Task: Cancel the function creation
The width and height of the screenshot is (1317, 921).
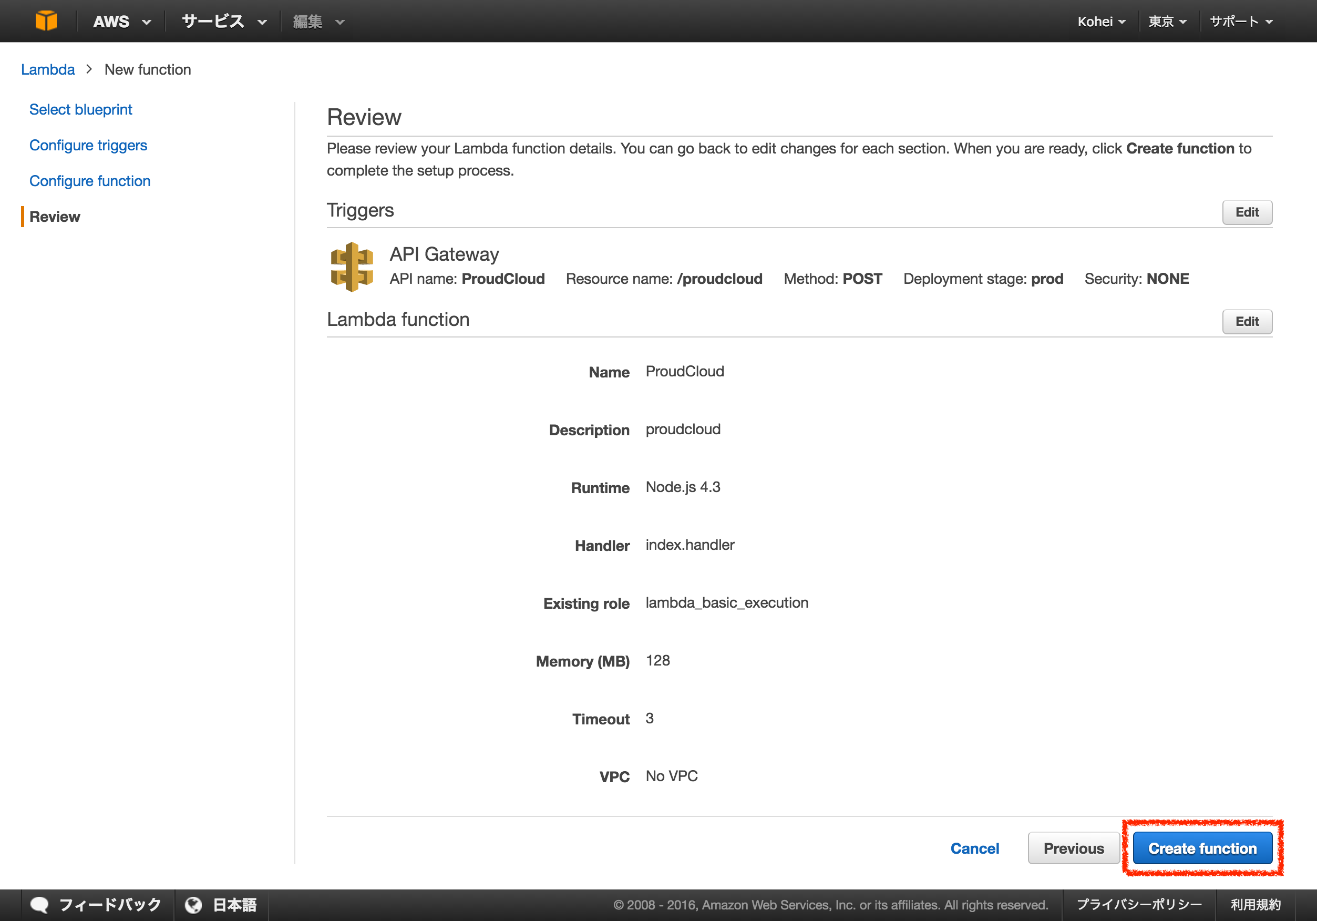Action: tap(974, 848)
